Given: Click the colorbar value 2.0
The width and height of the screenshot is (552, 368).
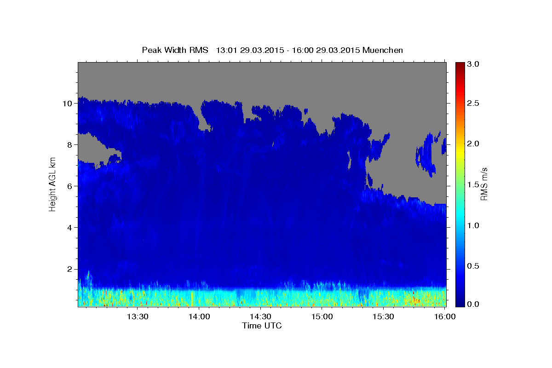Looking at the screenshot, I should [x=473, y=144].
